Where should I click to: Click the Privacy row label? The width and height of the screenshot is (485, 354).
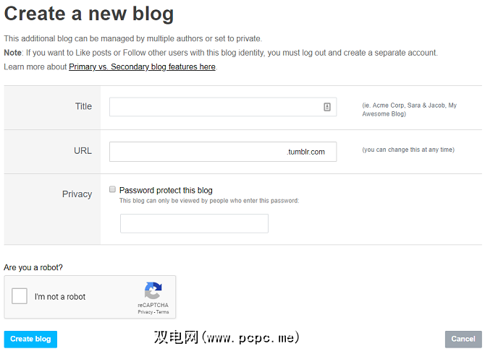click(77, 194)
